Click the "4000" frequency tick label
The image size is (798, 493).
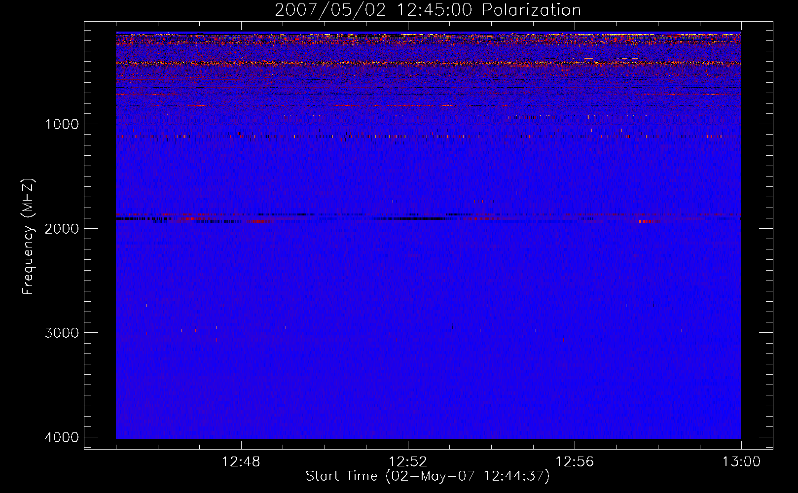62,437
